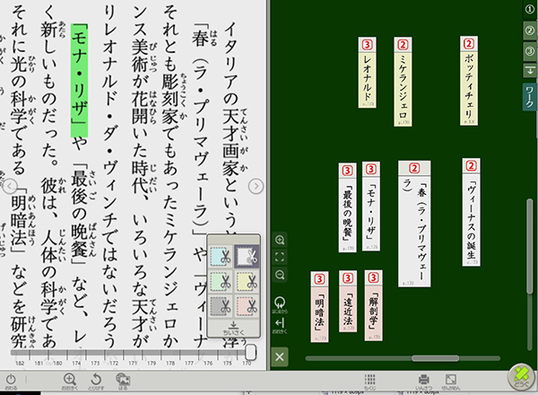Select the 「ヴィーナスの誕生」 card

coord(471,212)
